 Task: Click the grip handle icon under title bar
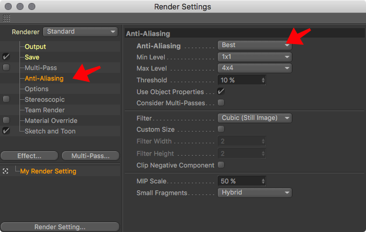point(6,18)
